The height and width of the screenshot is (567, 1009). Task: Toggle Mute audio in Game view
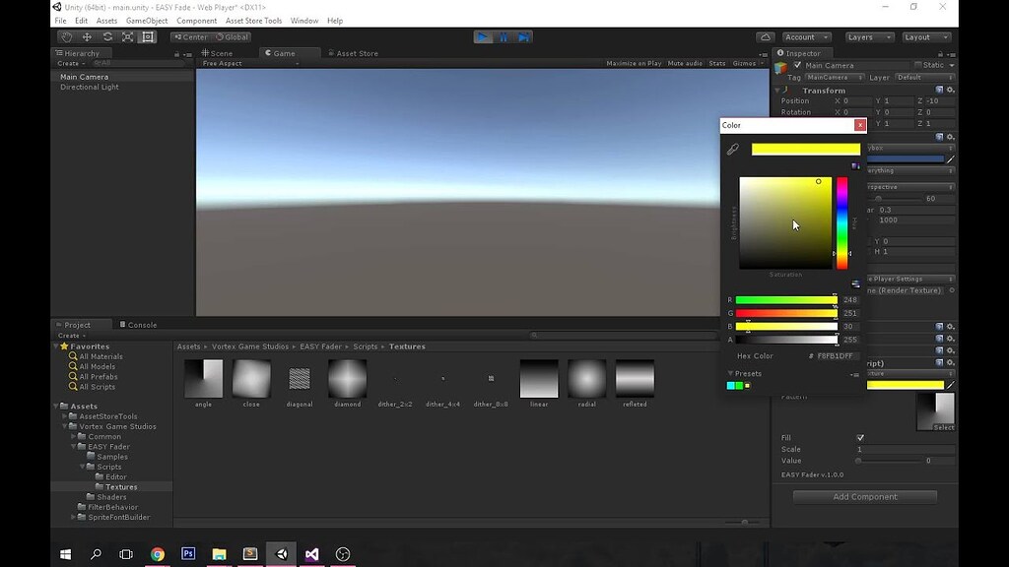pos(685,62)
